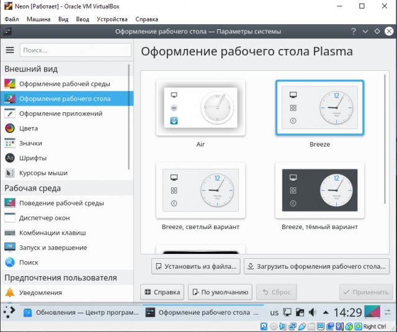This screenshot has height=332, width=397.
Task: Click the KDE application launcher icon
Action: [x=9, y=312]
